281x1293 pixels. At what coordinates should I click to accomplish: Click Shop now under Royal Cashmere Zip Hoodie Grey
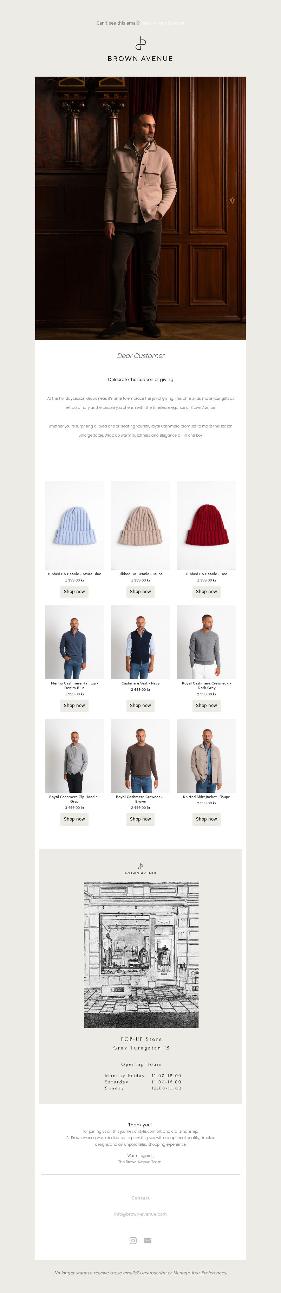[74, 819]
